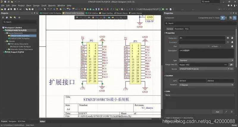Screen dimensions: 238x127
Task: Toggle the lock next to Comment
Action: point(232,42)
